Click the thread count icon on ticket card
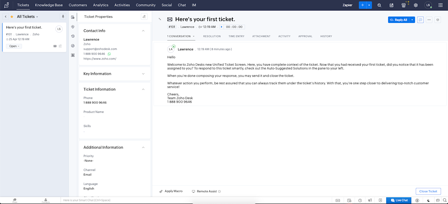The image size is (448, 204). pos(60,46)
